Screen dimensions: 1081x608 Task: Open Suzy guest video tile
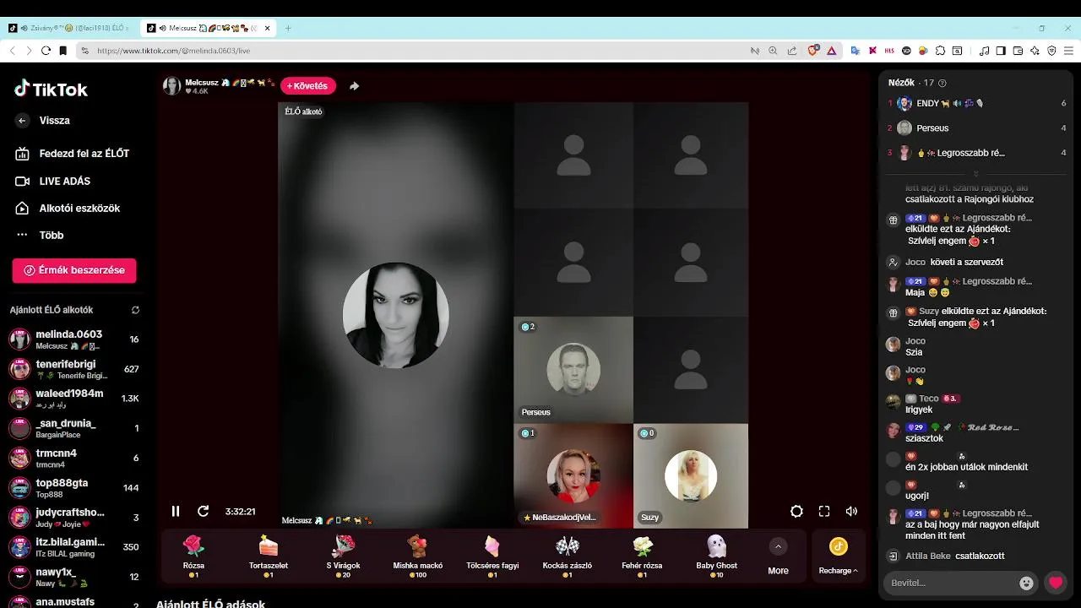[691, 475]
